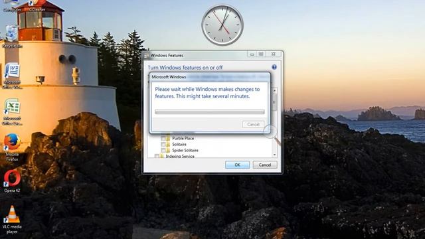This screenshot has height=239, width=425.
Task: Select the Solitaire list entry text
Action: 179,144
